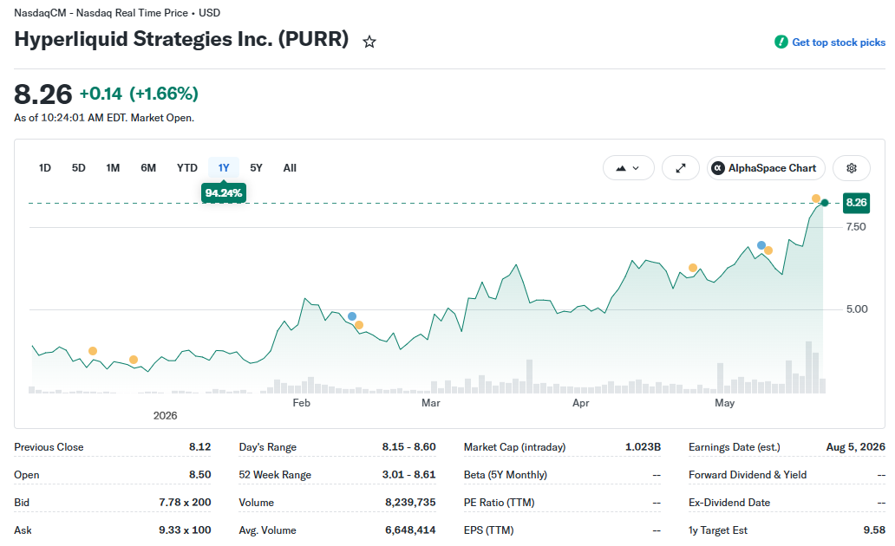The image size is (895, 546).
Task: Click Market Cap value 1.023B
Action: [643, 446]
